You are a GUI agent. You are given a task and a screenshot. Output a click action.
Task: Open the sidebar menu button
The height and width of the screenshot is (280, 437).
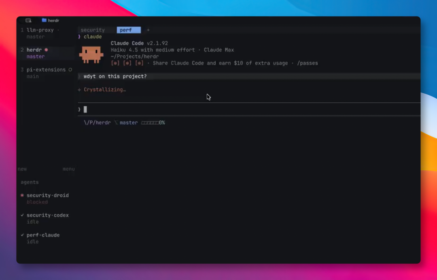point(68,169)
